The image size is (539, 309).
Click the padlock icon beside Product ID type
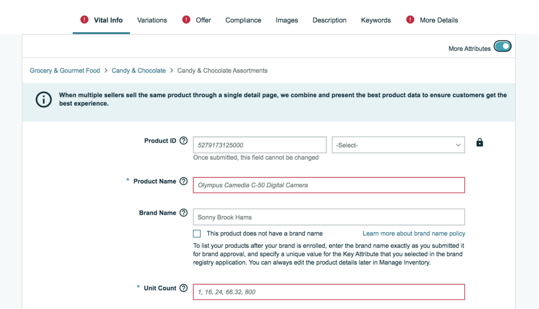[480, 143]
